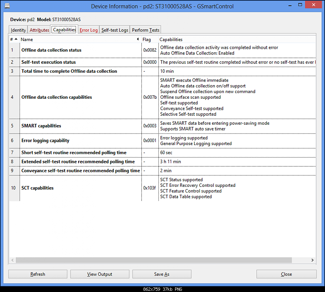Viewport: 325px width, 292px height.
Task: Click the Close button at bottom
Action: coord(287,274)
